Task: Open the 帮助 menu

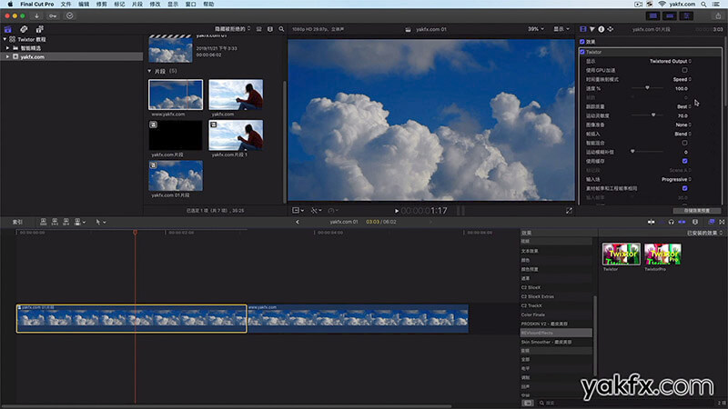Action: tap(208, 5)
